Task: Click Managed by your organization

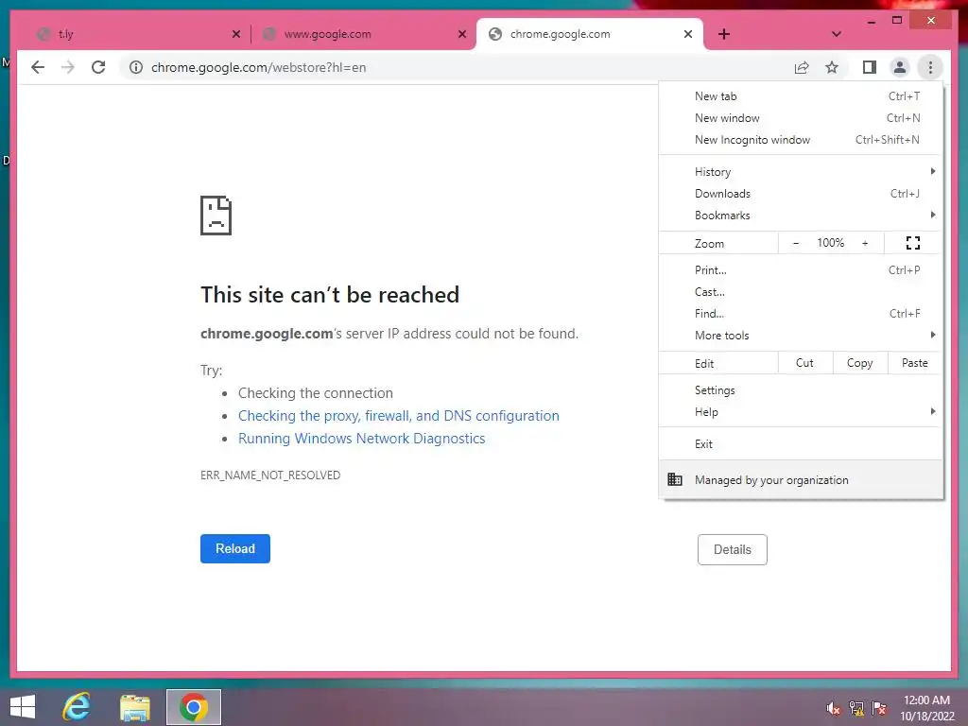Action: pyautogui.click(x=801, y=479)
